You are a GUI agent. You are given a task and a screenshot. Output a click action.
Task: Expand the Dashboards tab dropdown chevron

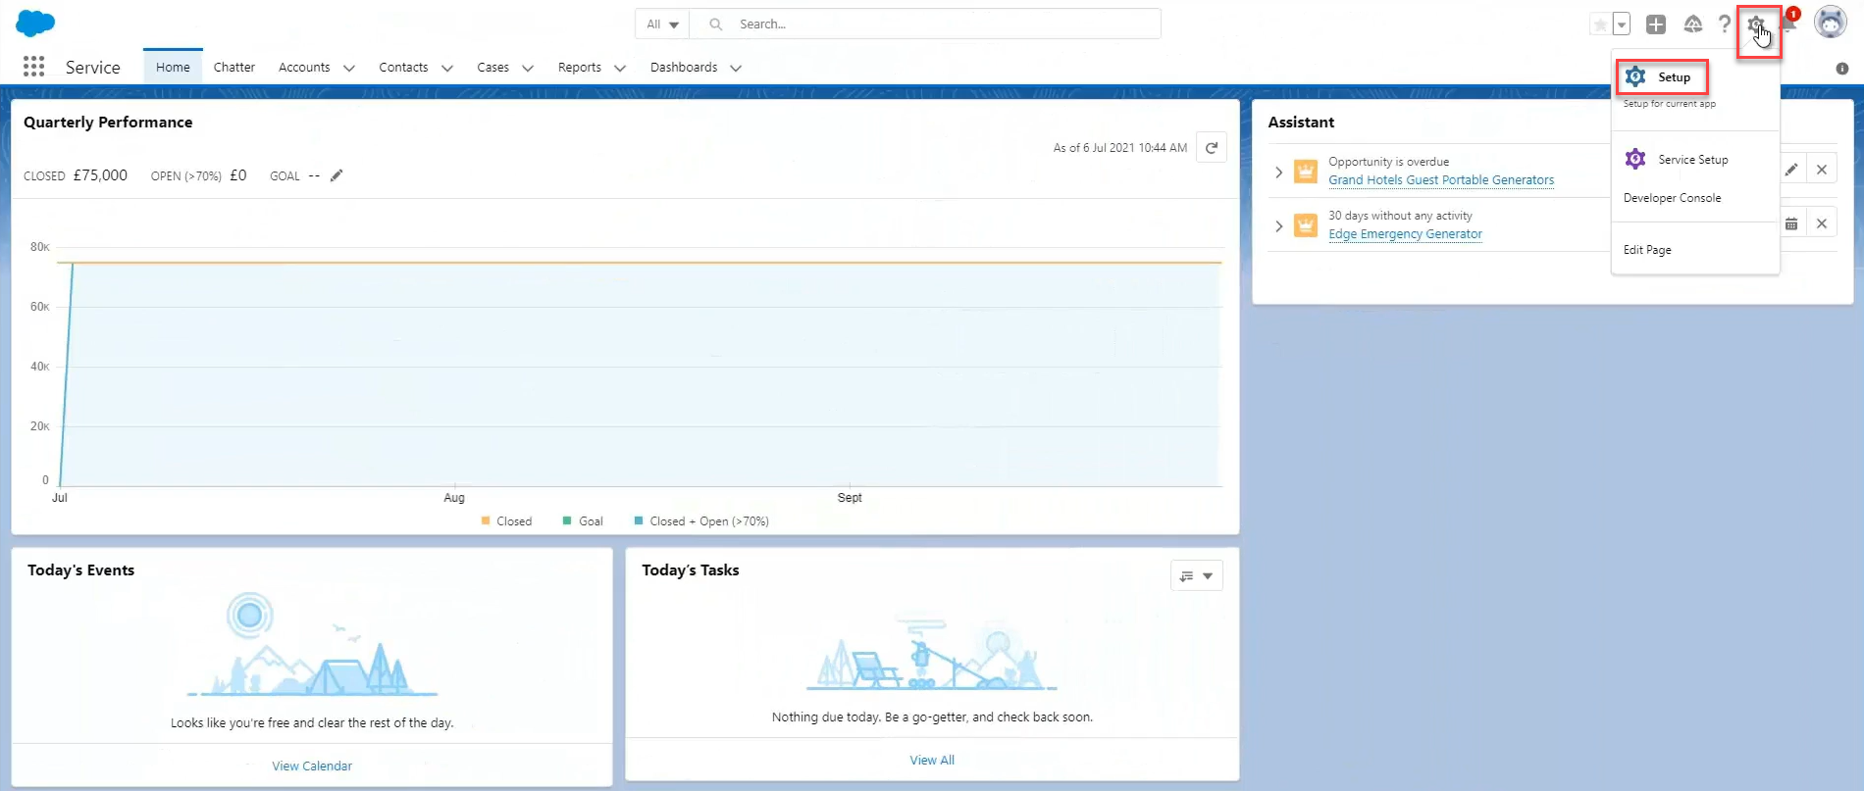pos(736,69)
